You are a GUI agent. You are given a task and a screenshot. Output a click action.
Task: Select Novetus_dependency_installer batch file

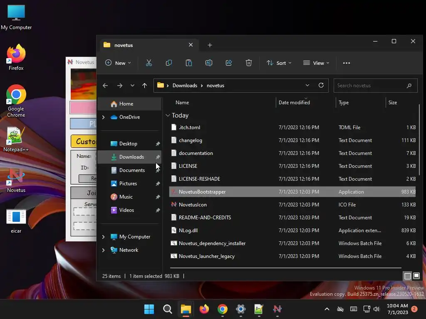[292, 243]
